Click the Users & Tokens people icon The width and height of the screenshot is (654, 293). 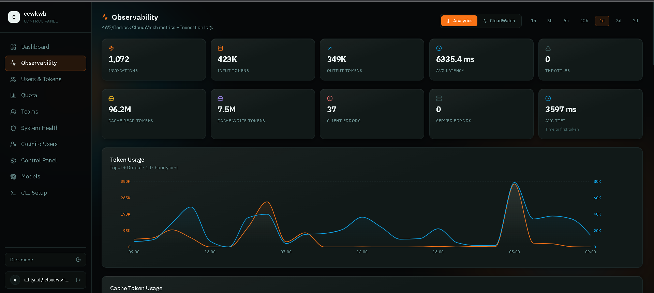[x=13, y=79]
